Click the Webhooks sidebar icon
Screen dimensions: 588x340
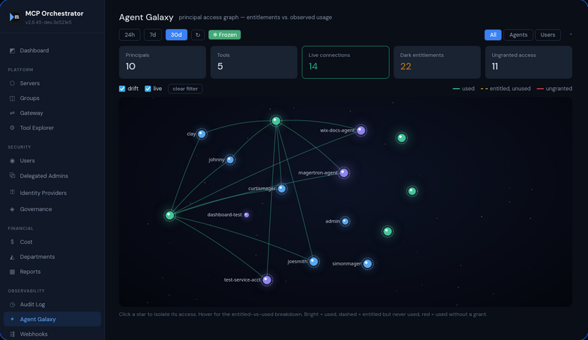(12, 334)
